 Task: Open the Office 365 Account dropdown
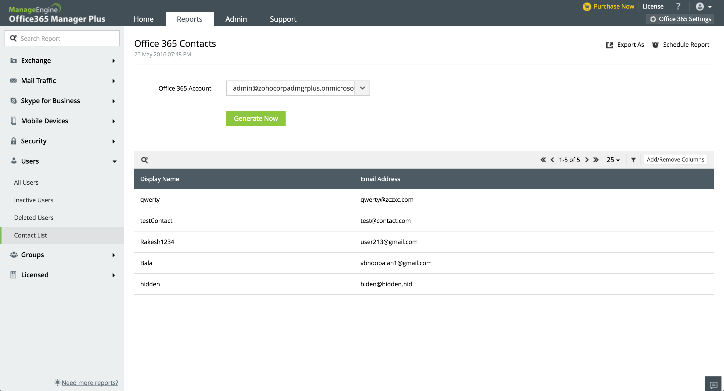[362, 88]
